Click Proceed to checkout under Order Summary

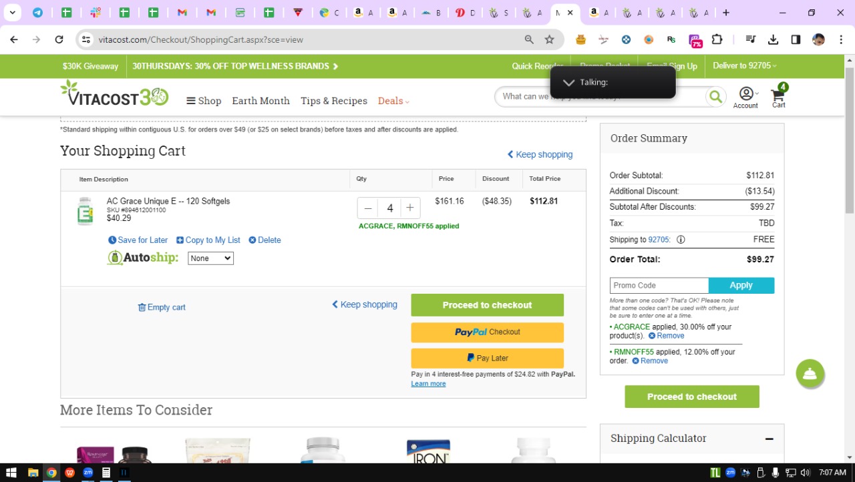click(692, 397)
